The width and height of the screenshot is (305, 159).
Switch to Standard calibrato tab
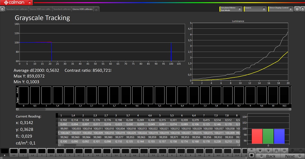coord(62,9)
